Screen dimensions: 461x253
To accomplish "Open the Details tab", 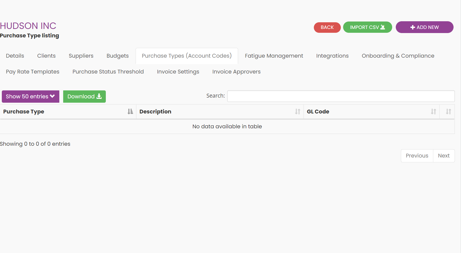I will [x=15, y=56].
